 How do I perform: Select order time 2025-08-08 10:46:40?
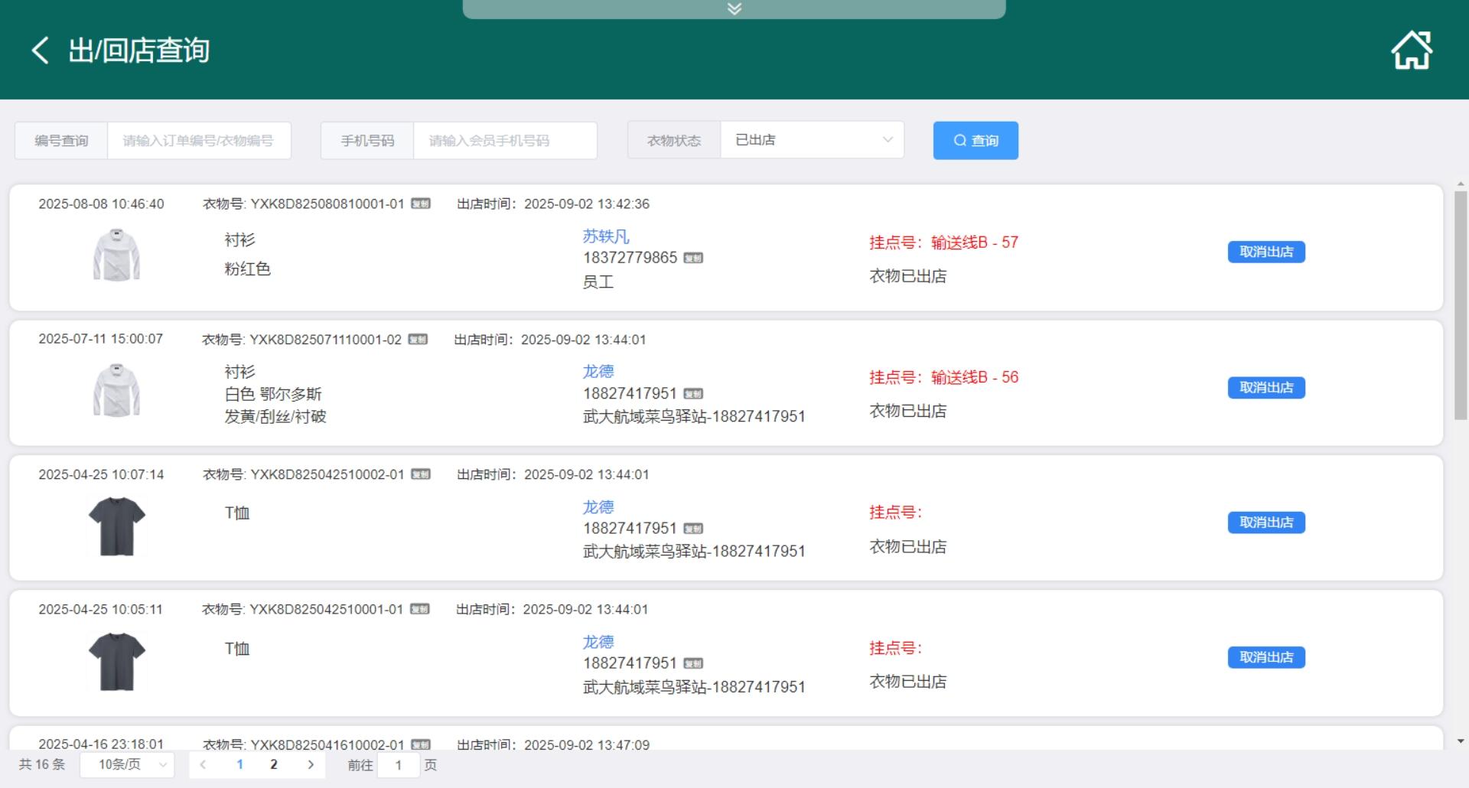coord(101,204)
